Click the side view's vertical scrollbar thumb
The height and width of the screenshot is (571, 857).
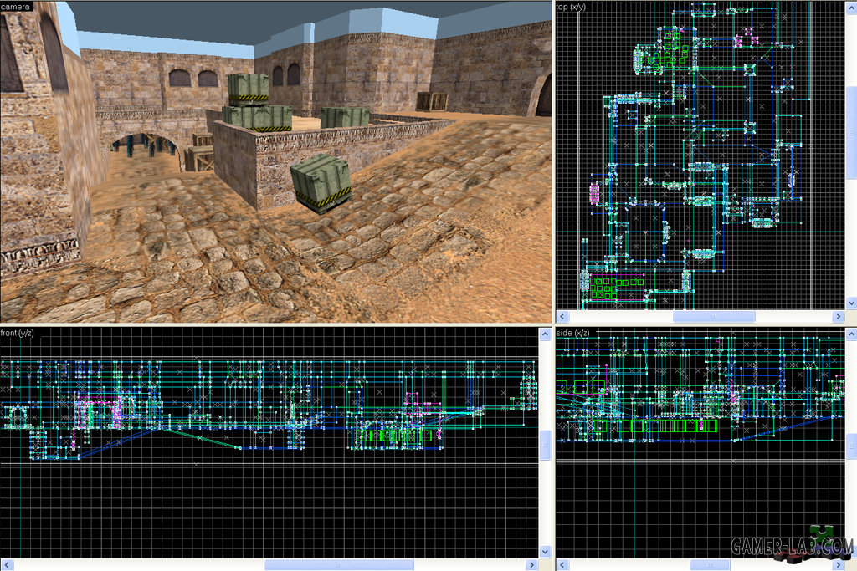click(851, 446)
